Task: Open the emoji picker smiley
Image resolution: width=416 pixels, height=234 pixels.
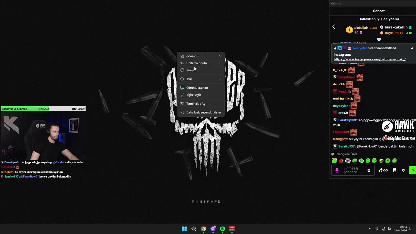Action: coord(369,170)
